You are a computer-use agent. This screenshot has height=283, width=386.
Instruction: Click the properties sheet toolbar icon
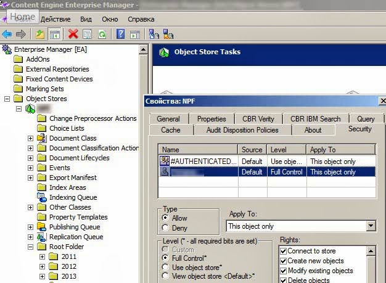pos(88,34)
